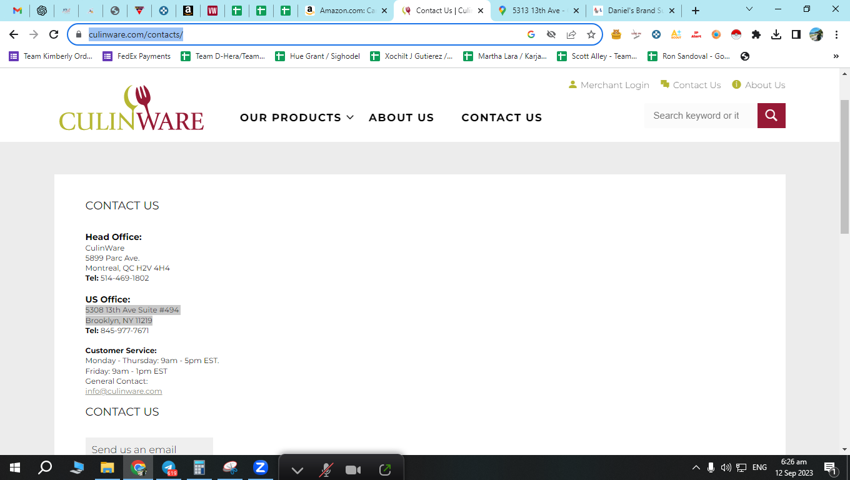850x480 pixels.
Task: Open the pinned Gmail tab
Action: pyautogui.click(x=17, y=11)
